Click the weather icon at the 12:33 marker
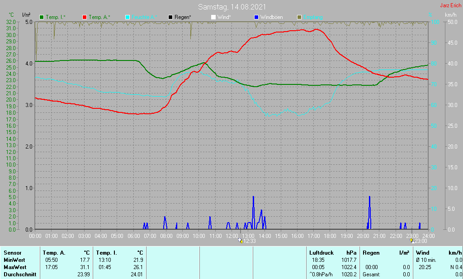The height and width of the screenshot is (279, 463). pyautogui.click(x=241, y=241)
